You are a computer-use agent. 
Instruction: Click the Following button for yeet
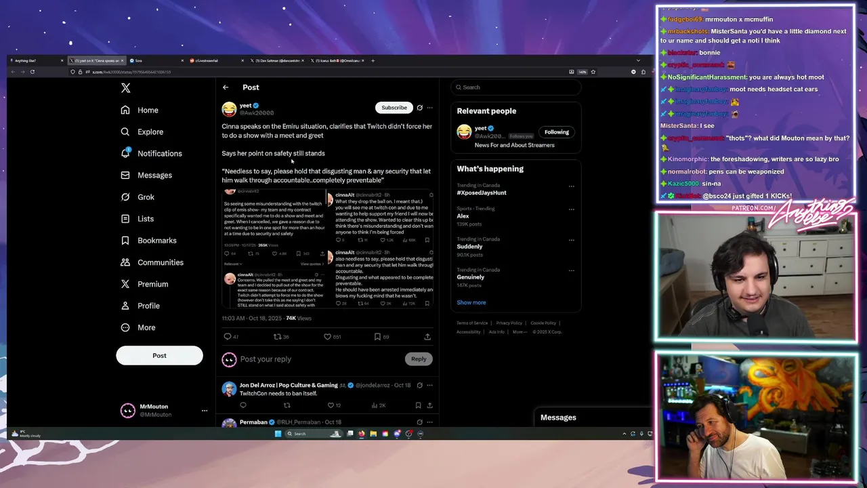(x=557, y=131)
